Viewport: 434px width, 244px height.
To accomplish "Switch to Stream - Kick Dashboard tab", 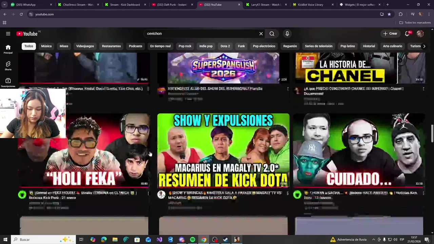I will [x=125, y=5].
